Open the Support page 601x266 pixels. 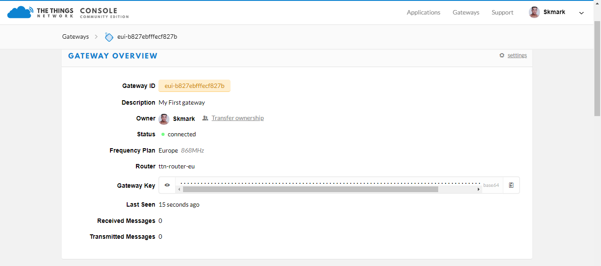502,12
